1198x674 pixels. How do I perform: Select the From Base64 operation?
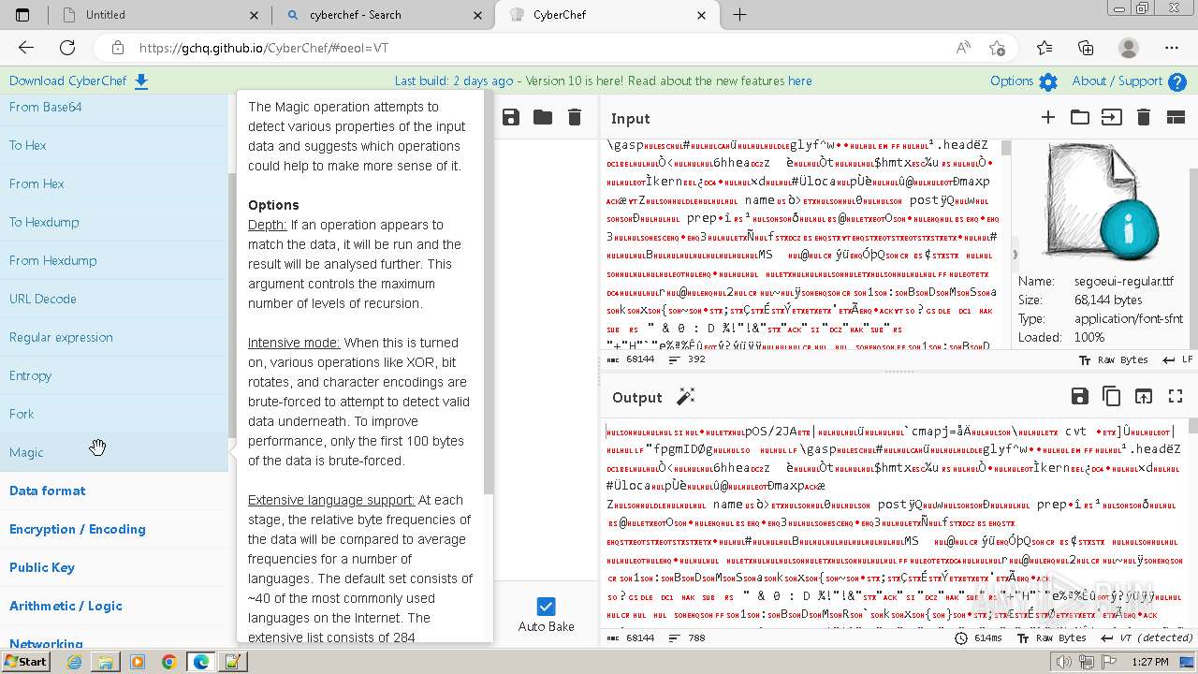coord(114,107)
